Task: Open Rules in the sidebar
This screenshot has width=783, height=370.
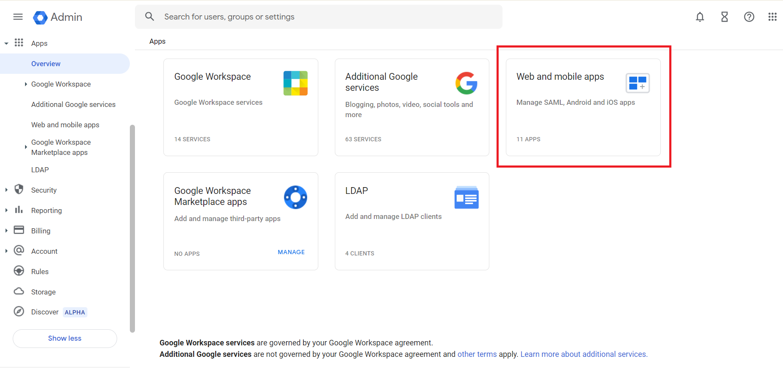Action: 40,272
